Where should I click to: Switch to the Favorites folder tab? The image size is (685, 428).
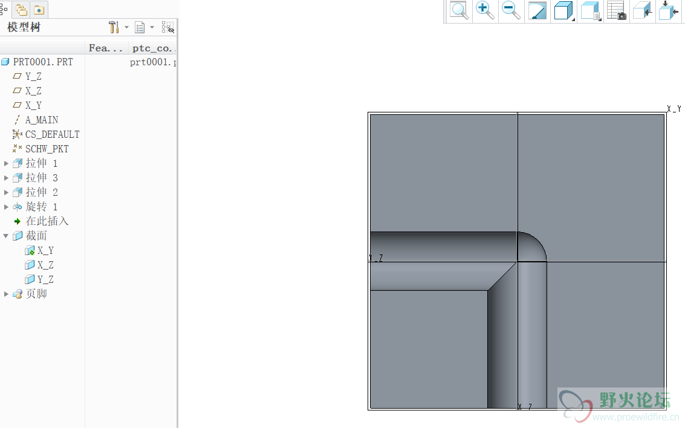point(39,10)
